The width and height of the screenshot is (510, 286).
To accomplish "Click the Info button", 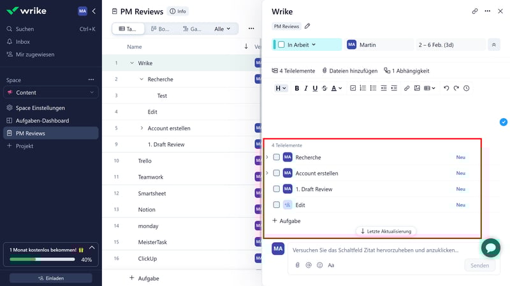I will tap(178, 11).
